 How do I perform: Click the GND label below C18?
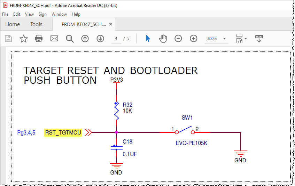coord(116,172)
